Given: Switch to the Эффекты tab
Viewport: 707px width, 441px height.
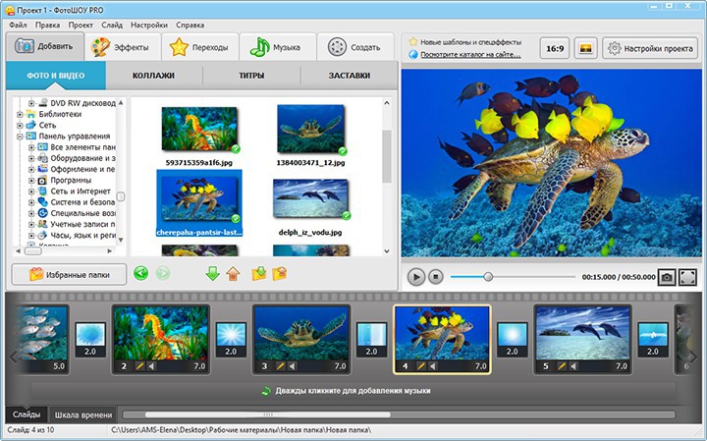Looking at the screenshot, I should pos(123,47).
